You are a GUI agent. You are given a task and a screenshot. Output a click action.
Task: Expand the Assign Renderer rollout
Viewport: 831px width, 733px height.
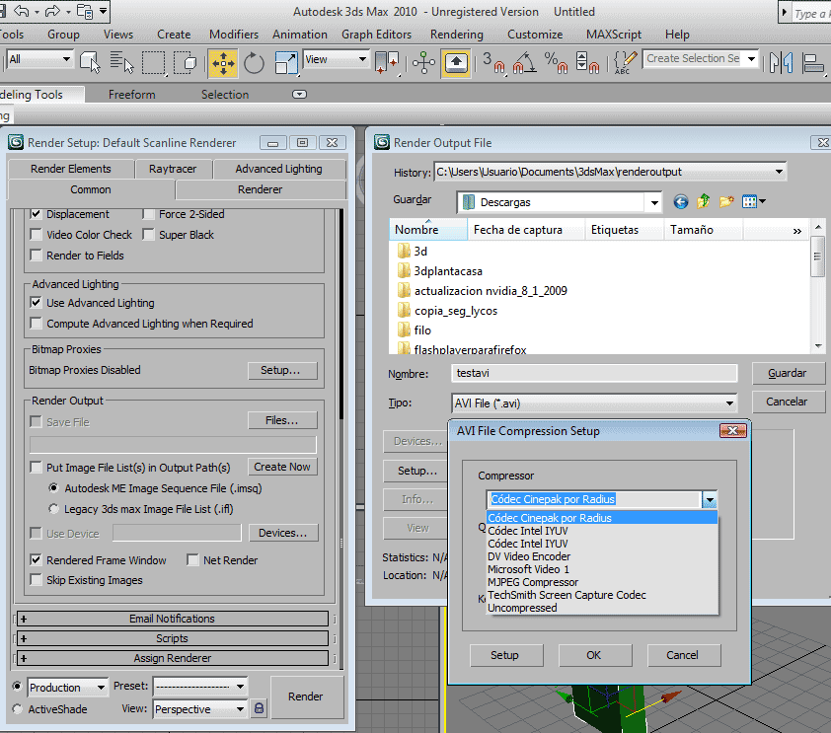[x=173, y=658]
